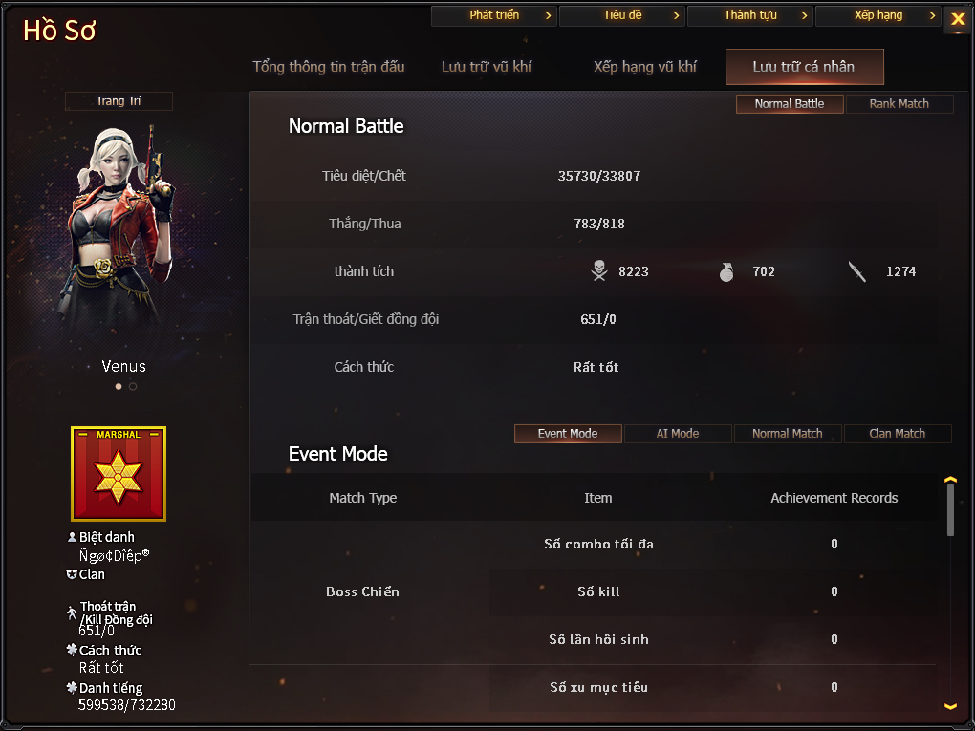
Task: Click the scroll-down arrow of the records list
Action: pos(950,706)
